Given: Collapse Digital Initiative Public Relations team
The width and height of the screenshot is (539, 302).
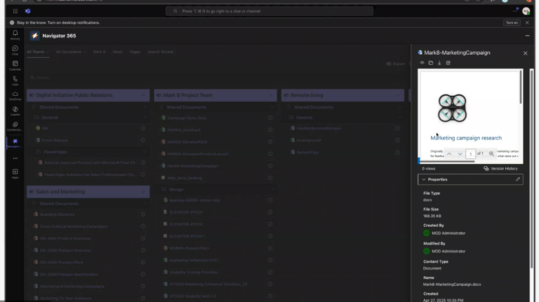Looking at the screenshot, I should point(143,96).
